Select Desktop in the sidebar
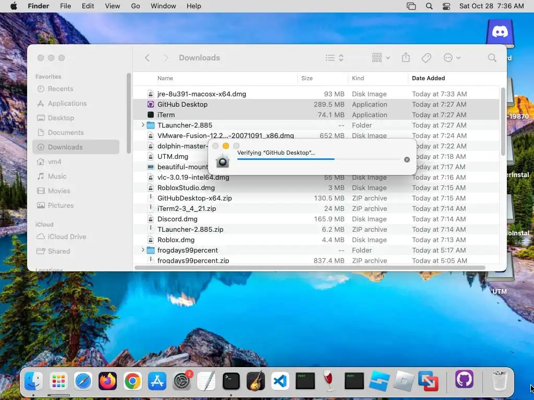The image size is (534, 400). (x=76, y=118)
